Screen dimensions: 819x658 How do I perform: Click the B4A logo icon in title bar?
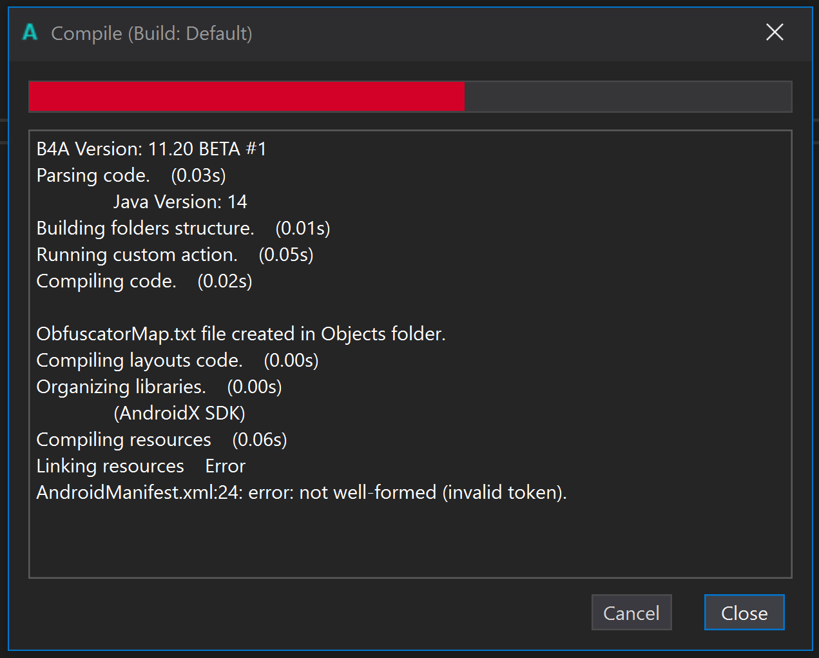pyautogui.click(x=30, y=32)
